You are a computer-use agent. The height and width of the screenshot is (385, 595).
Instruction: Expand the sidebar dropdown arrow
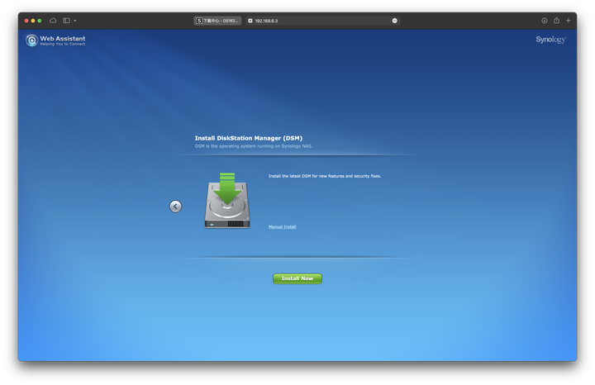[x=74, y=21]
